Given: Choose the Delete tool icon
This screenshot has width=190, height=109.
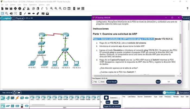Looking at the screenshot, I should pos(11,13).
